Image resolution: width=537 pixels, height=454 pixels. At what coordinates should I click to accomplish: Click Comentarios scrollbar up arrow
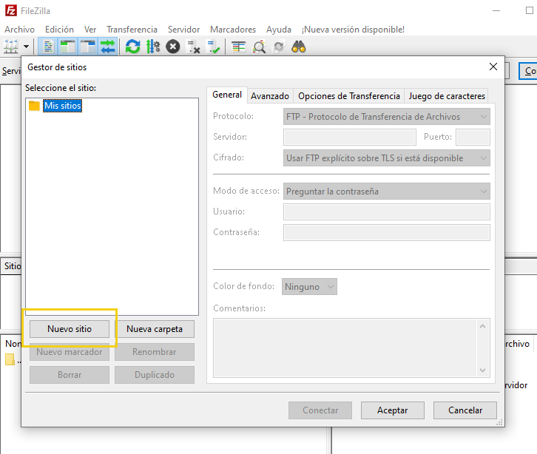pyautogui.click(x=482, y=326)
